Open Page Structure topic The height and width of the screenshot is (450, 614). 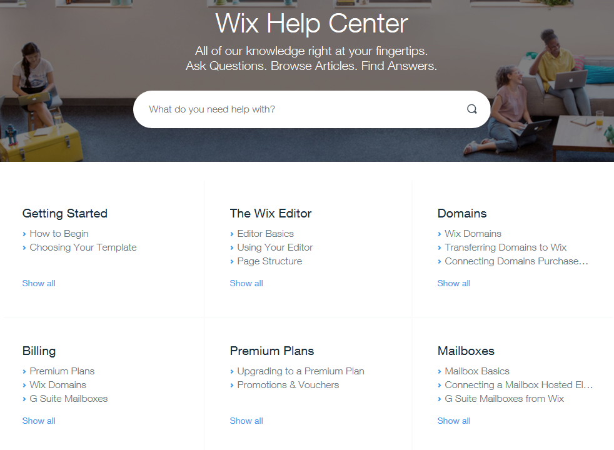point(269,261)
